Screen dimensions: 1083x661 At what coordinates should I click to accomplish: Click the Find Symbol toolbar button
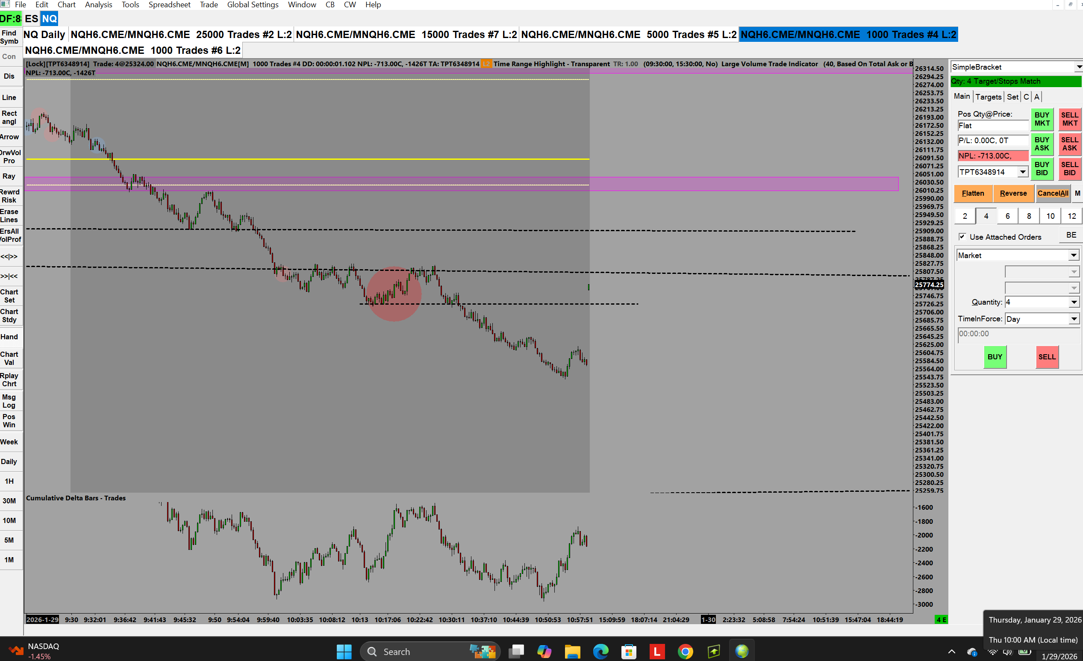pos(9,37)
